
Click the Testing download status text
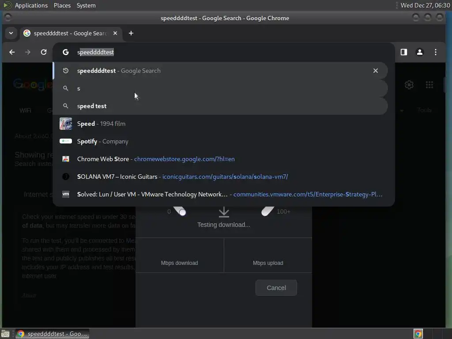pyautogui.click(x=224, y=225)
